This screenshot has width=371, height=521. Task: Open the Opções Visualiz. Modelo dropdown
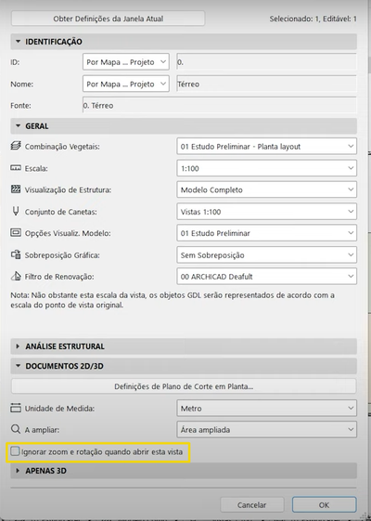click(266, 233)
